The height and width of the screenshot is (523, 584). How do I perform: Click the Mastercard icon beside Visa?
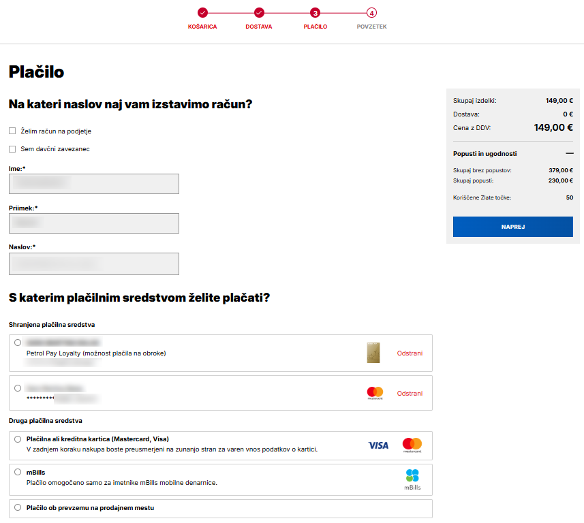[x=413, y=445]
